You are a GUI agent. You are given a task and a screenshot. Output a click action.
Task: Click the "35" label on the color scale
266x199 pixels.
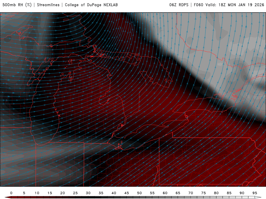(x=101, y=193)
